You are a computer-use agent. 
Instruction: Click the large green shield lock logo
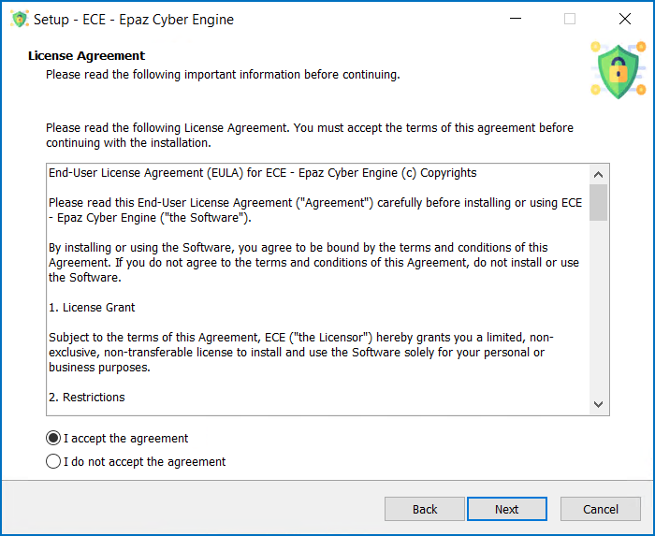click(x=619, y=70)
